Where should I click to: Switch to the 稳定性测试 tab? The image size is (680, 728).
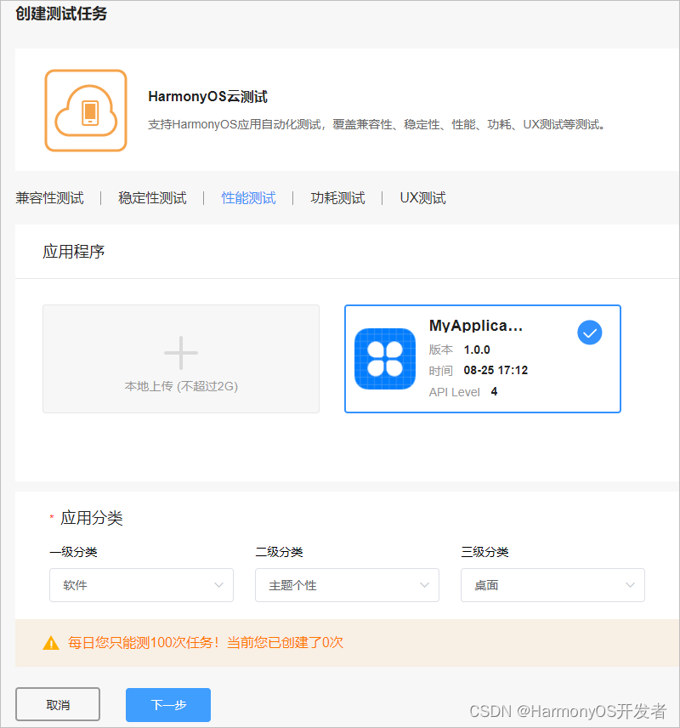pyautogui.click(x=152, y=198)
